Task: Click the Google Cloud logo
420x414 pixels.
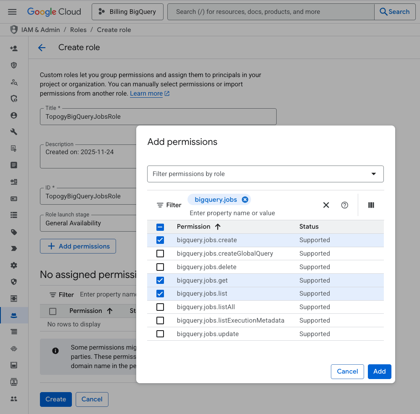Action: pos(54,12)
